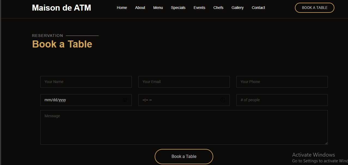Open the clock time picker icon
The height and width of the screenshot is (165, 348).
point(222,100)
